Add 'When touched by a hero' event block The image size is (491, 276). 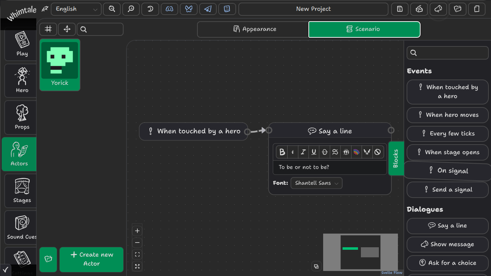[x=448, y=92]
